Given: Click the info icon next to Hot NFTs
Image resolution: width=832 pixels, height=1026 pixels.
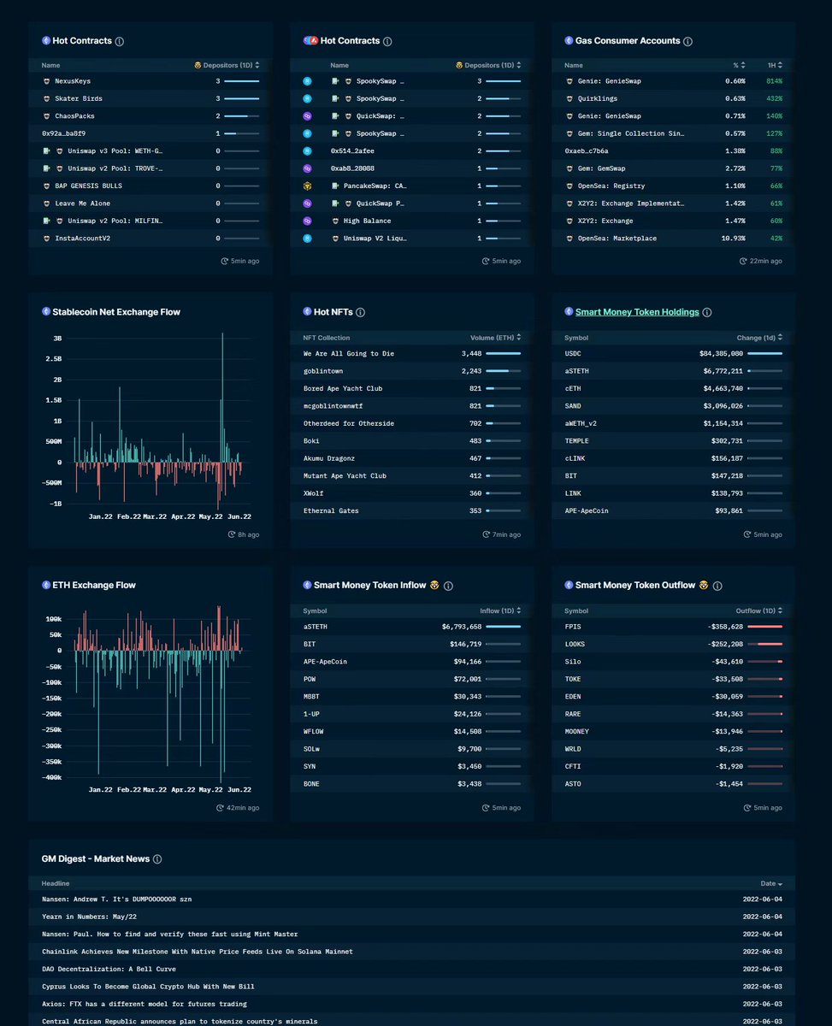Looking at the screenshot, I should coord(360,313).
